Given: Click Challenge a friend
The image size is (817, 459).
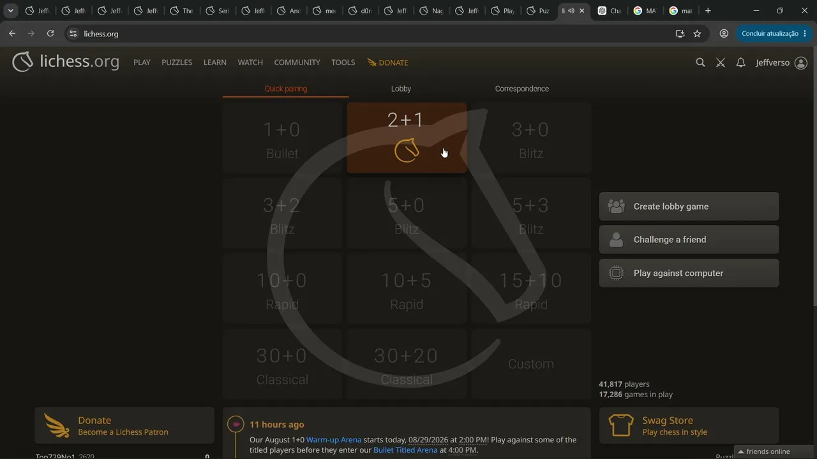Looking at the screenshot, I should pos(689,240).
